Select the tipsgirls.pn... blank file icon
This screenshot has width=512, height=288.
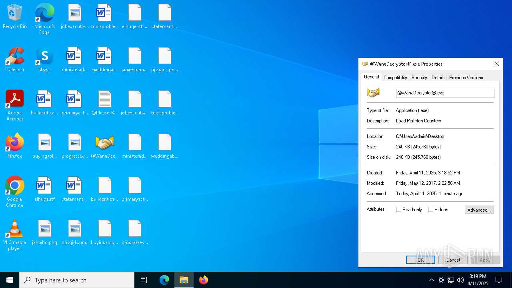pos(165,60)
